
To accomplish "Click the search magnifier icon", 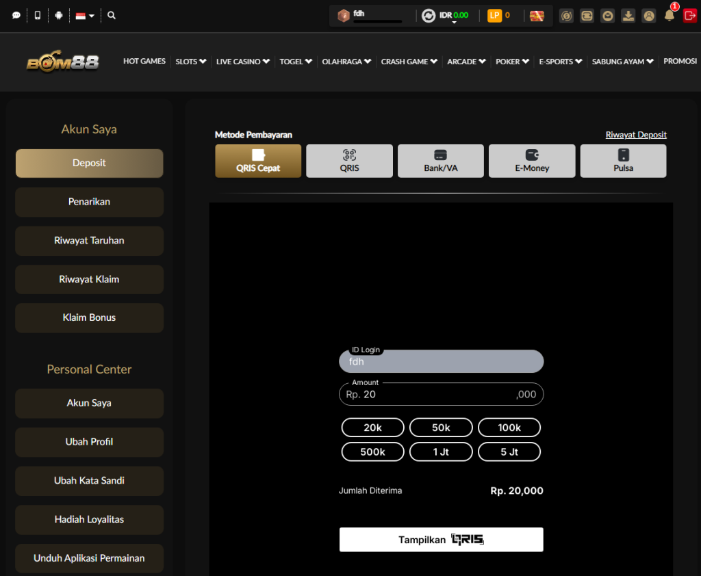I will click(112, 15).
